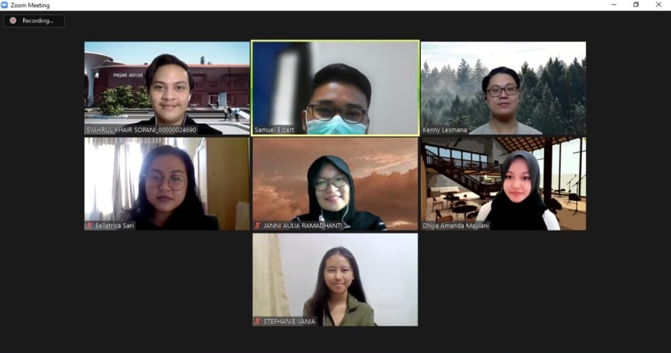Click the Samuel Elbert name label

click(274, 130)
